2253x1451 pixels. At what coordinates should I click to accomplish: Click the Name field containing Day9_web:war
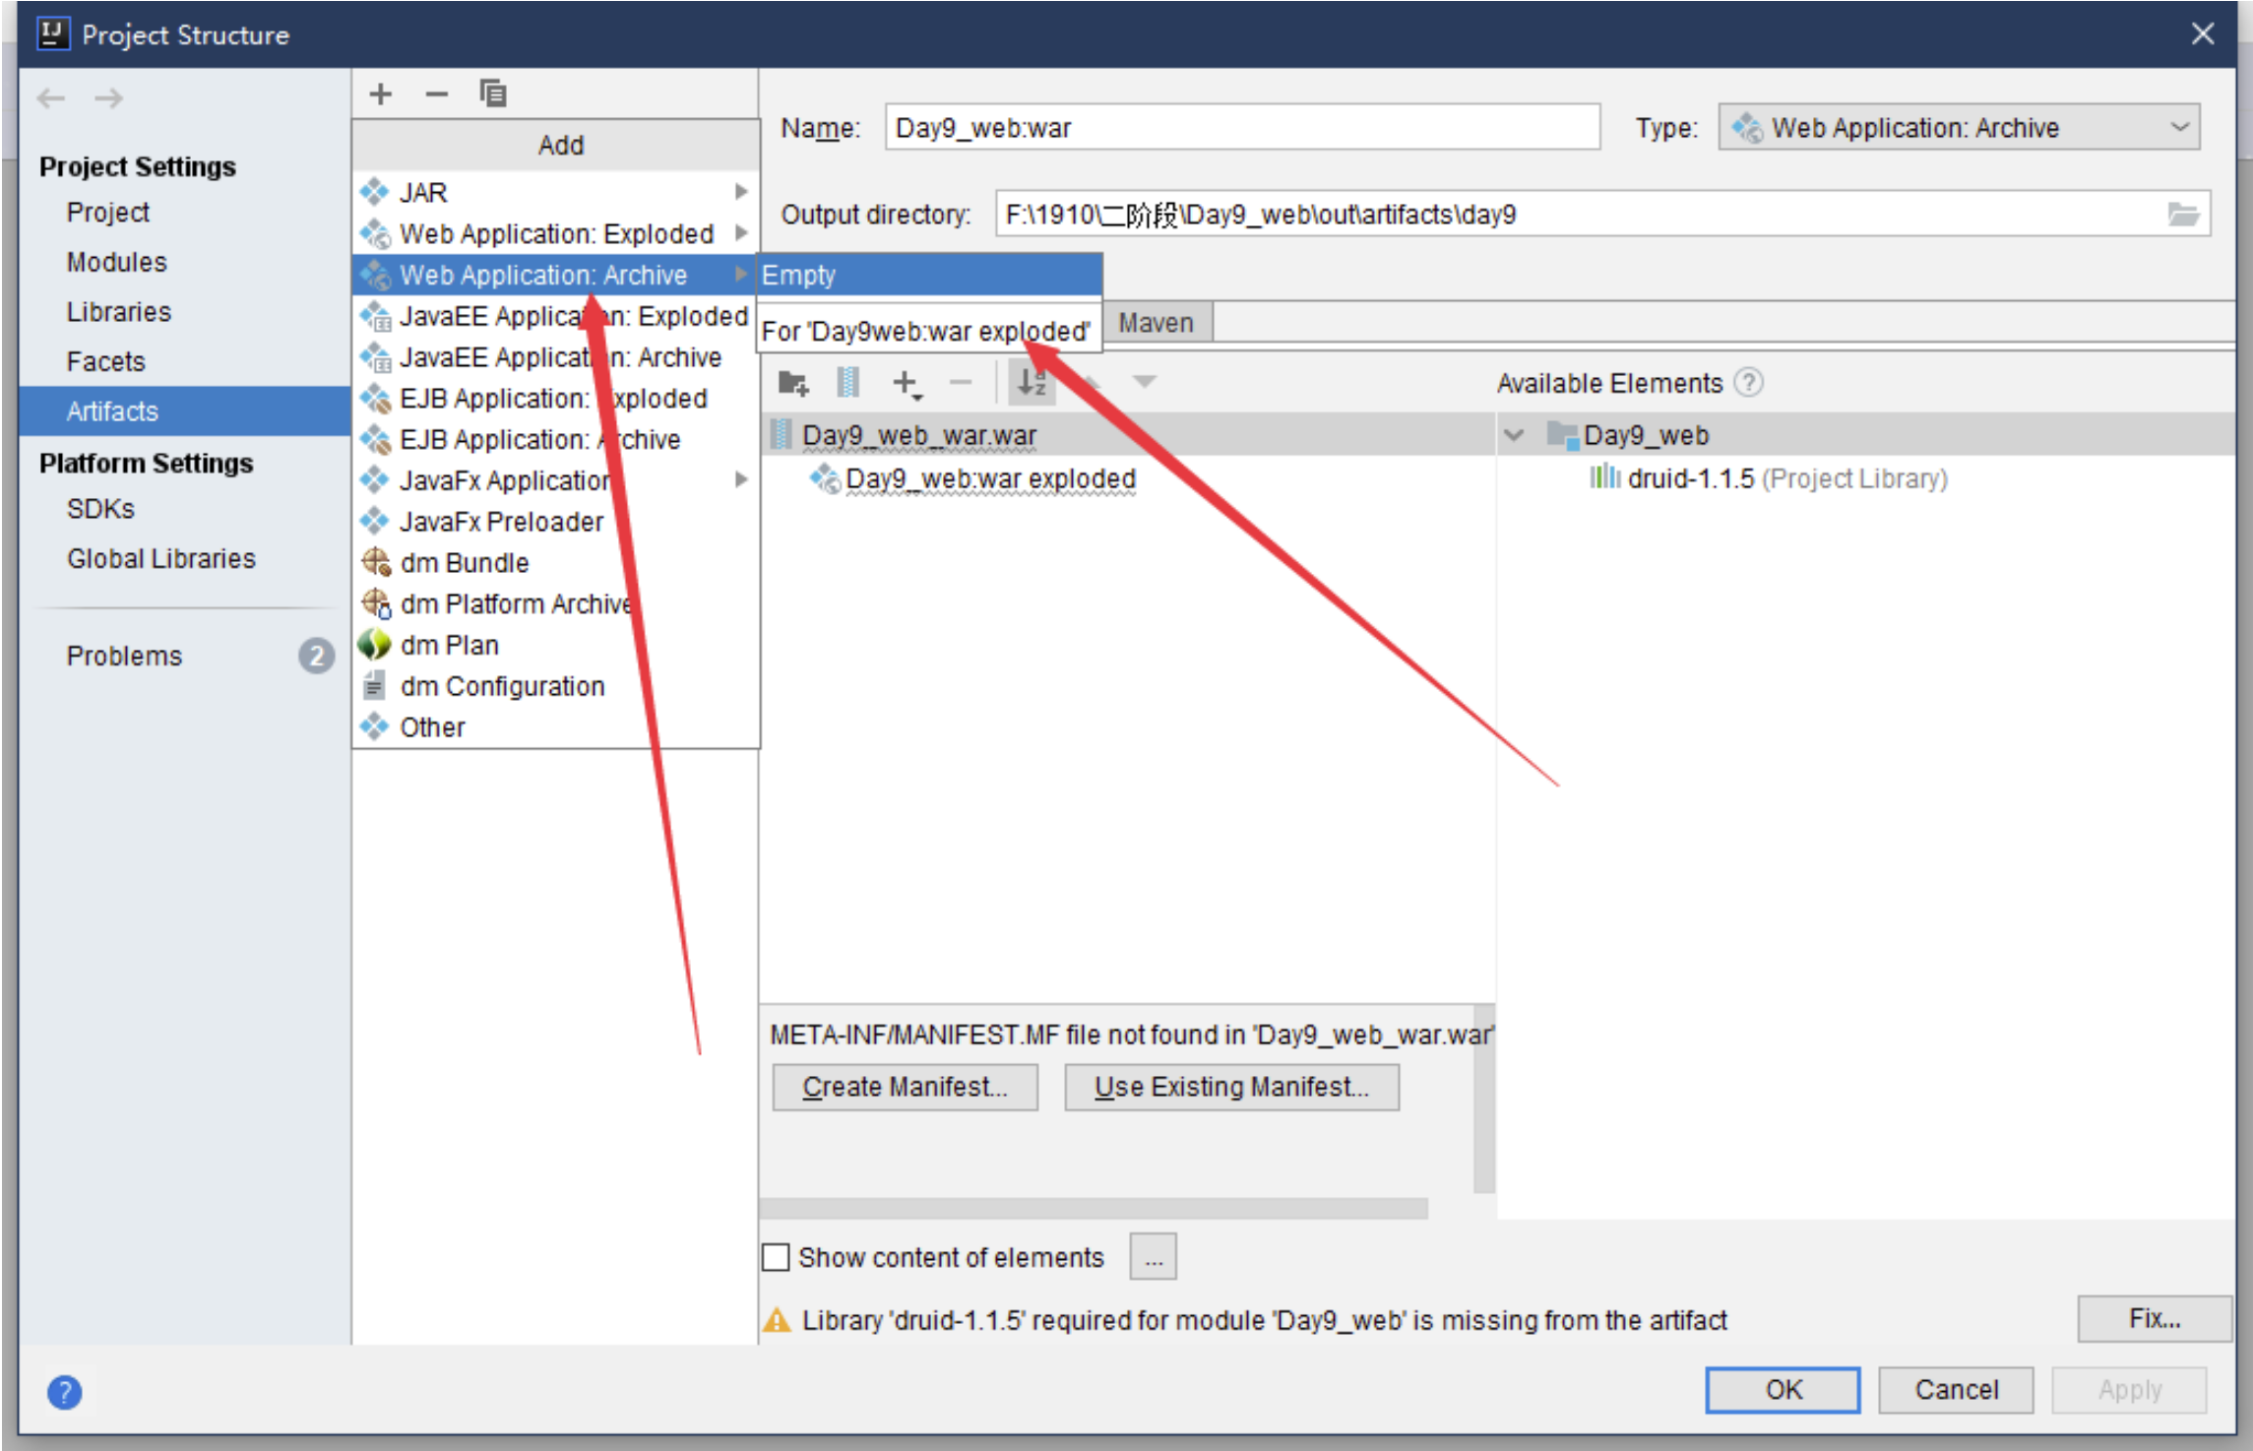(1240, 128)
